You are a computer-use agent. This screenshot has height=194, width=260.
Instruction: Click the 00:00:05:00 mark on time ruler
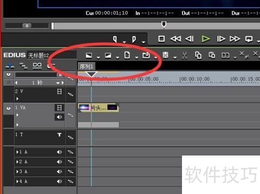pyautogui.click(x=144, y=79)
